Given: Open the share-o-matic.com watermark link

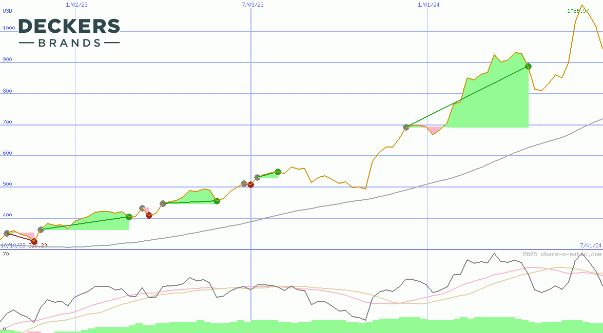Looking at the screenshot, I should [x=562, y=254].
